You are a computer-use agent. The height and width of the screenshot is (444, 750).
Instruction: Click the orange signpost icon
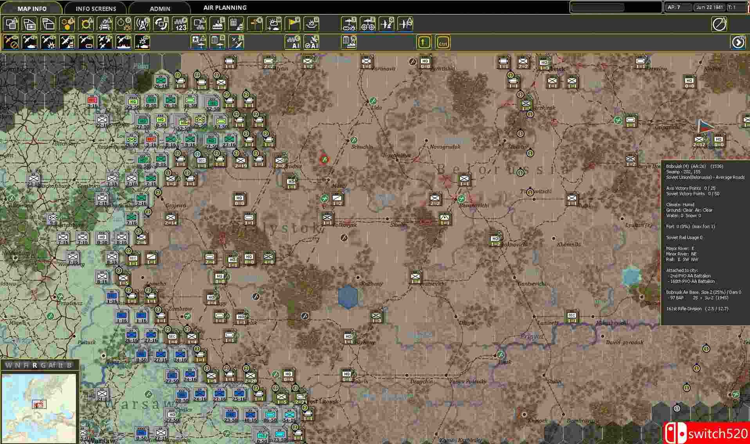click(x=255, y=24)
